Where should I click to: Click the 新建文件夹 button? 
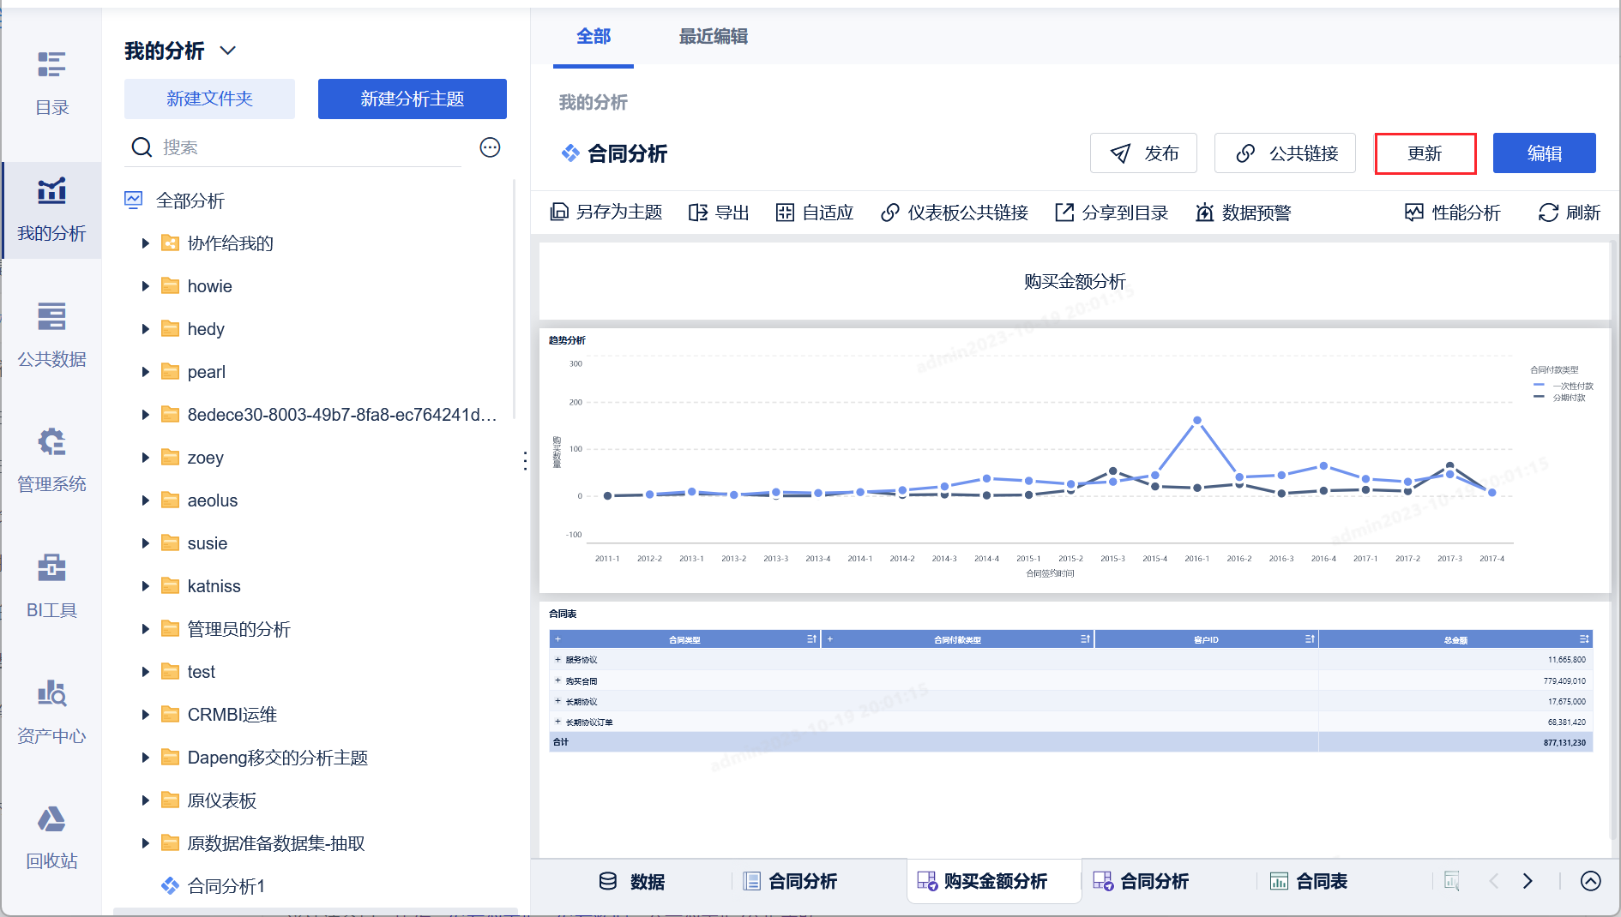[209, 99]
